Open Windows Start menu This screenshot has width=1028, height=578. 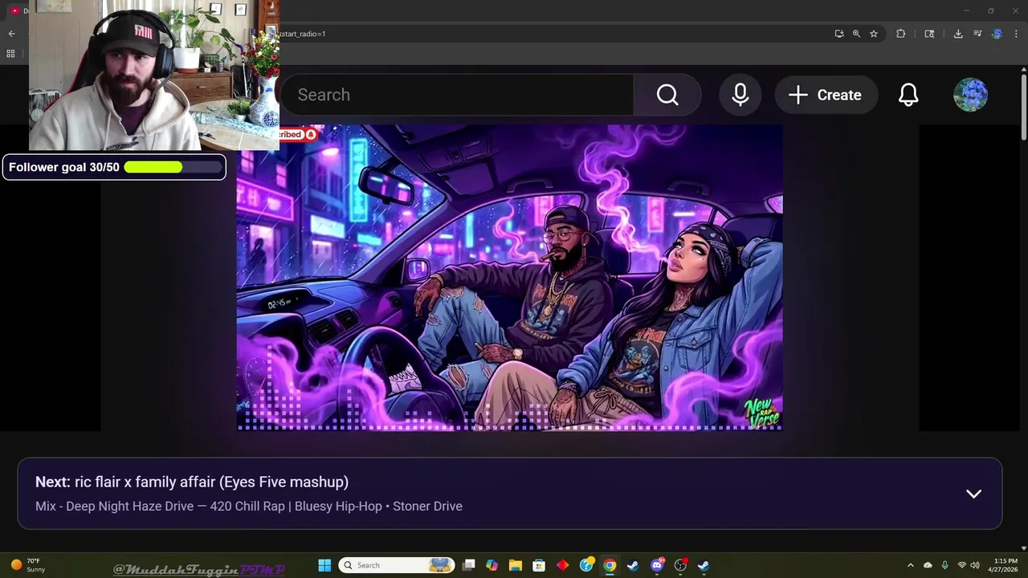click(x=324, y=565)
